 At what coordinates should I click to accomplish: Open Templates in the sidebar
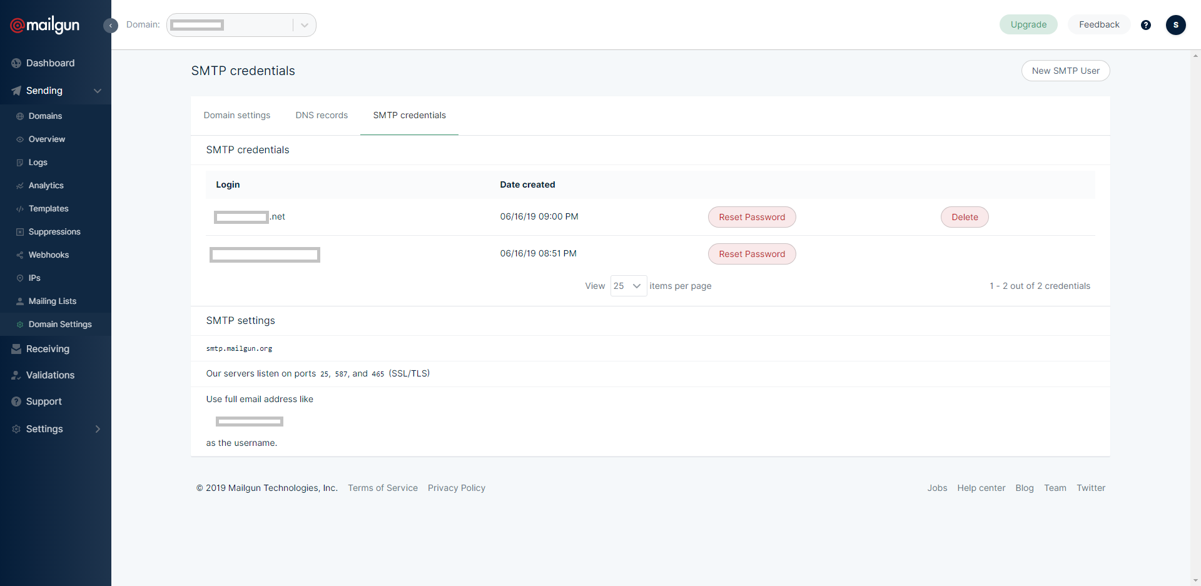point(49,209)
